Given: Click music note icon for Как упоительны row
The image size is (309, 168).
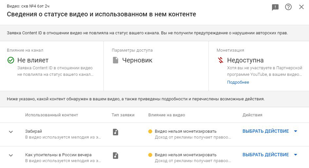Looking at the screenshot, I should click(116, 155).
